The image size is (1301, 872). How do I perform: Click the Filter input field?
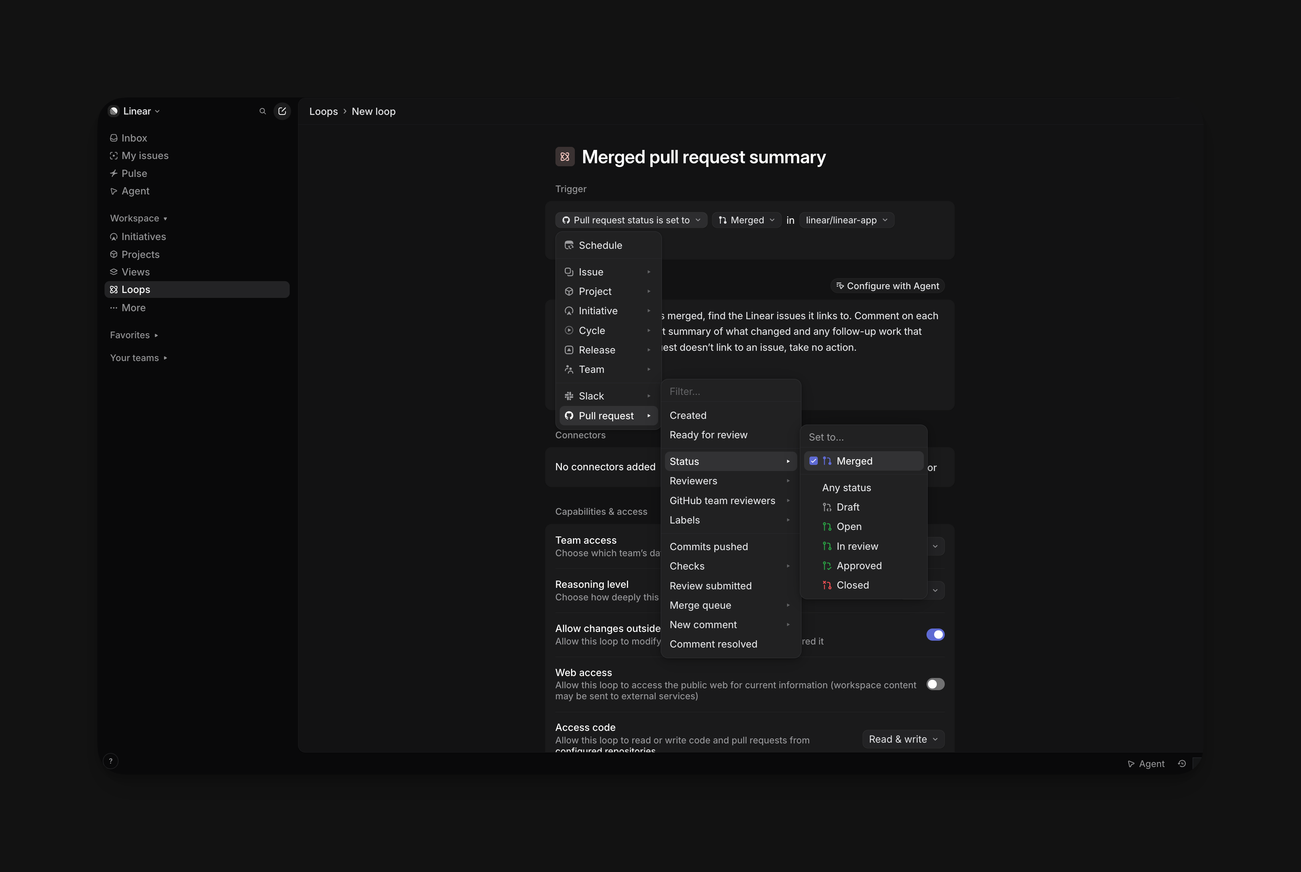tap(730, 391)
